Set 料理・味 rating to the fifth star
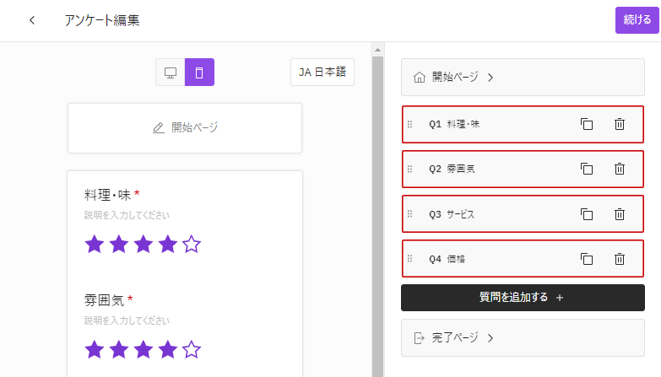The width and height of the screenshot is (661, 377). pyautogui.click(x=192, y=245)
